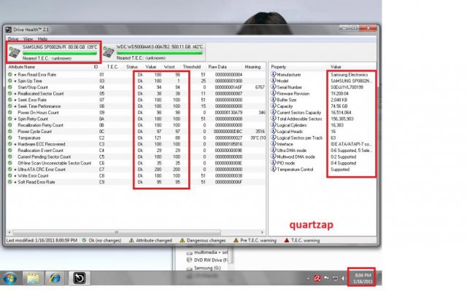Click the scrollbar right arrow in attribute list

262,232
